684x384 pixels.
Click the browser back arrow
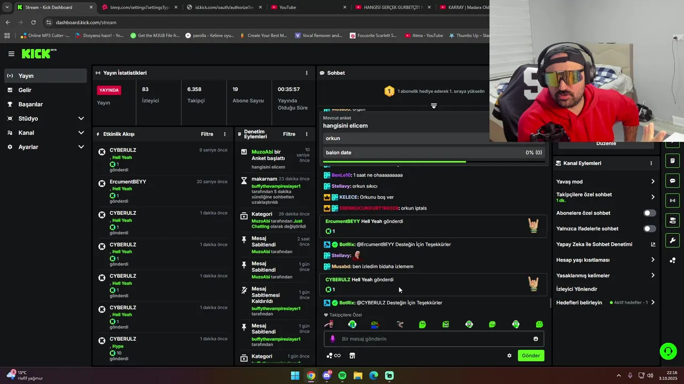pyautogui.click(x=7, y=22)
